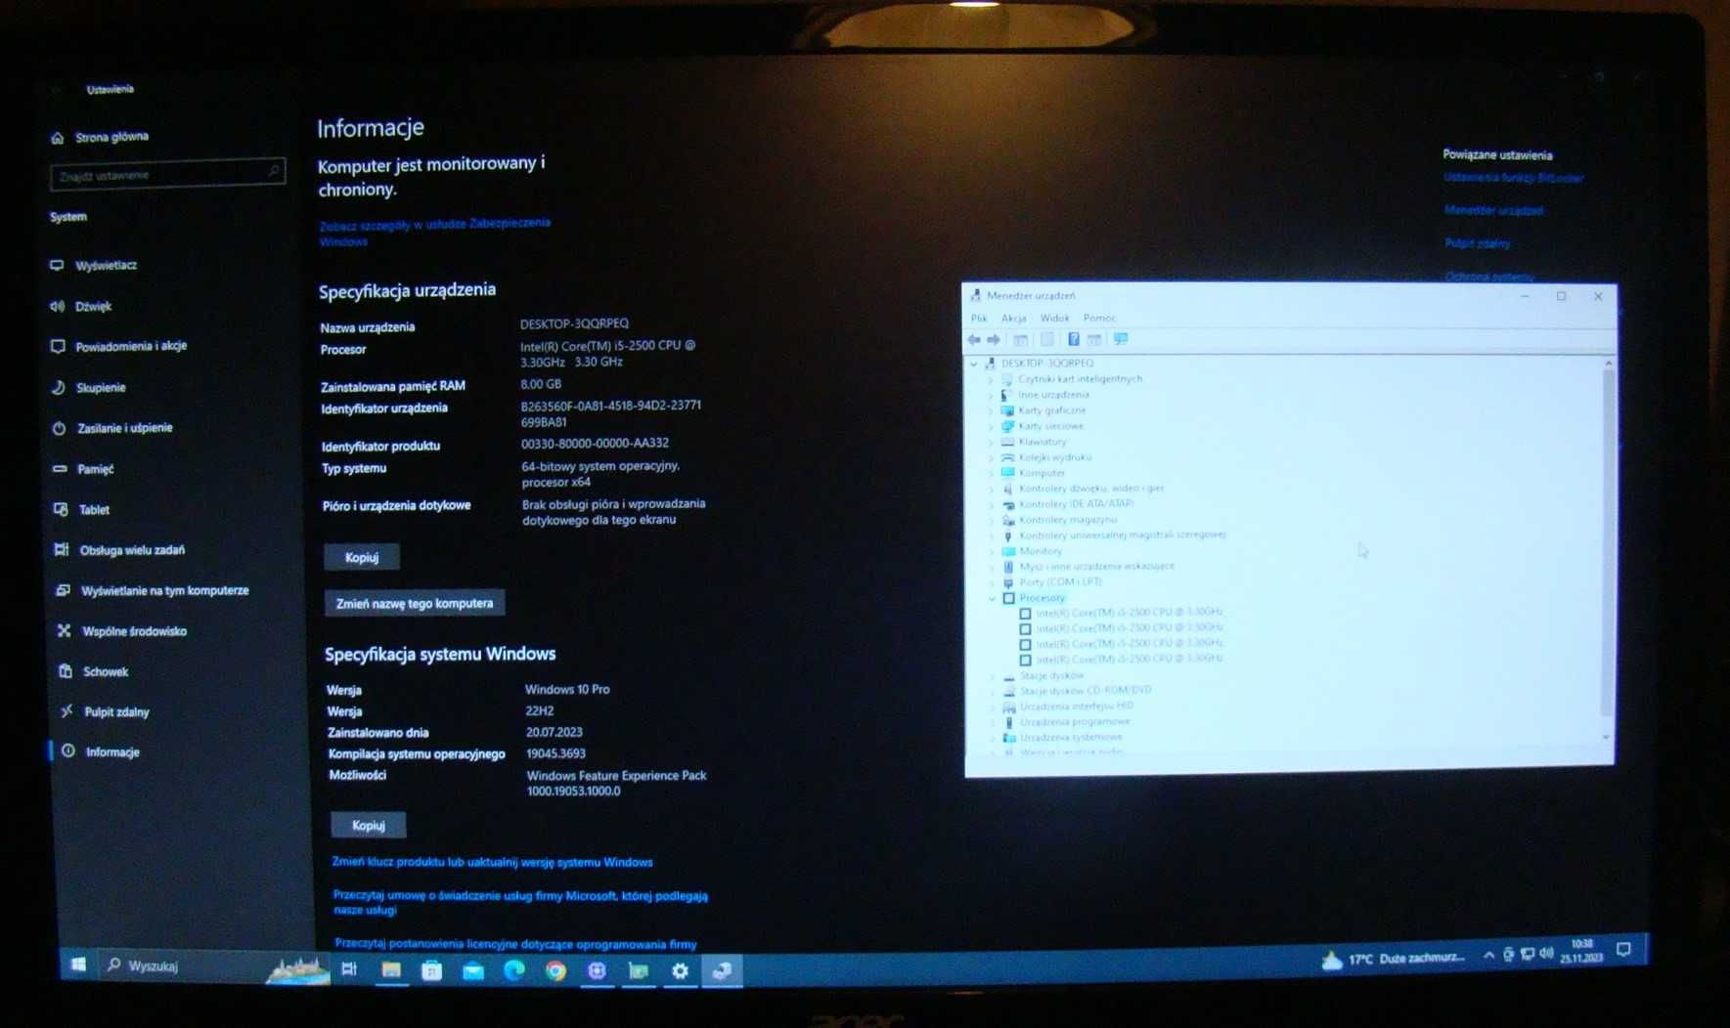Click the Strona główna home icon

[x=57, y=138]
